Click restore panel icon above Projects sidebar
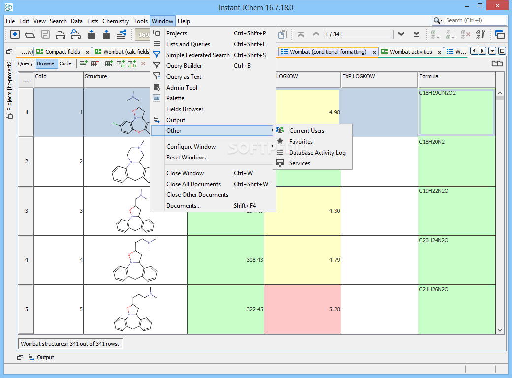The height and width of the screenshot is (378, 512). click(9, 51)
